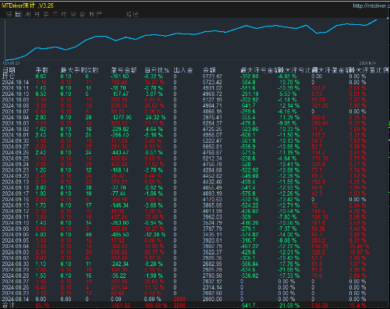Click the 65.70 total lots in 合计 row

point(43,305)
